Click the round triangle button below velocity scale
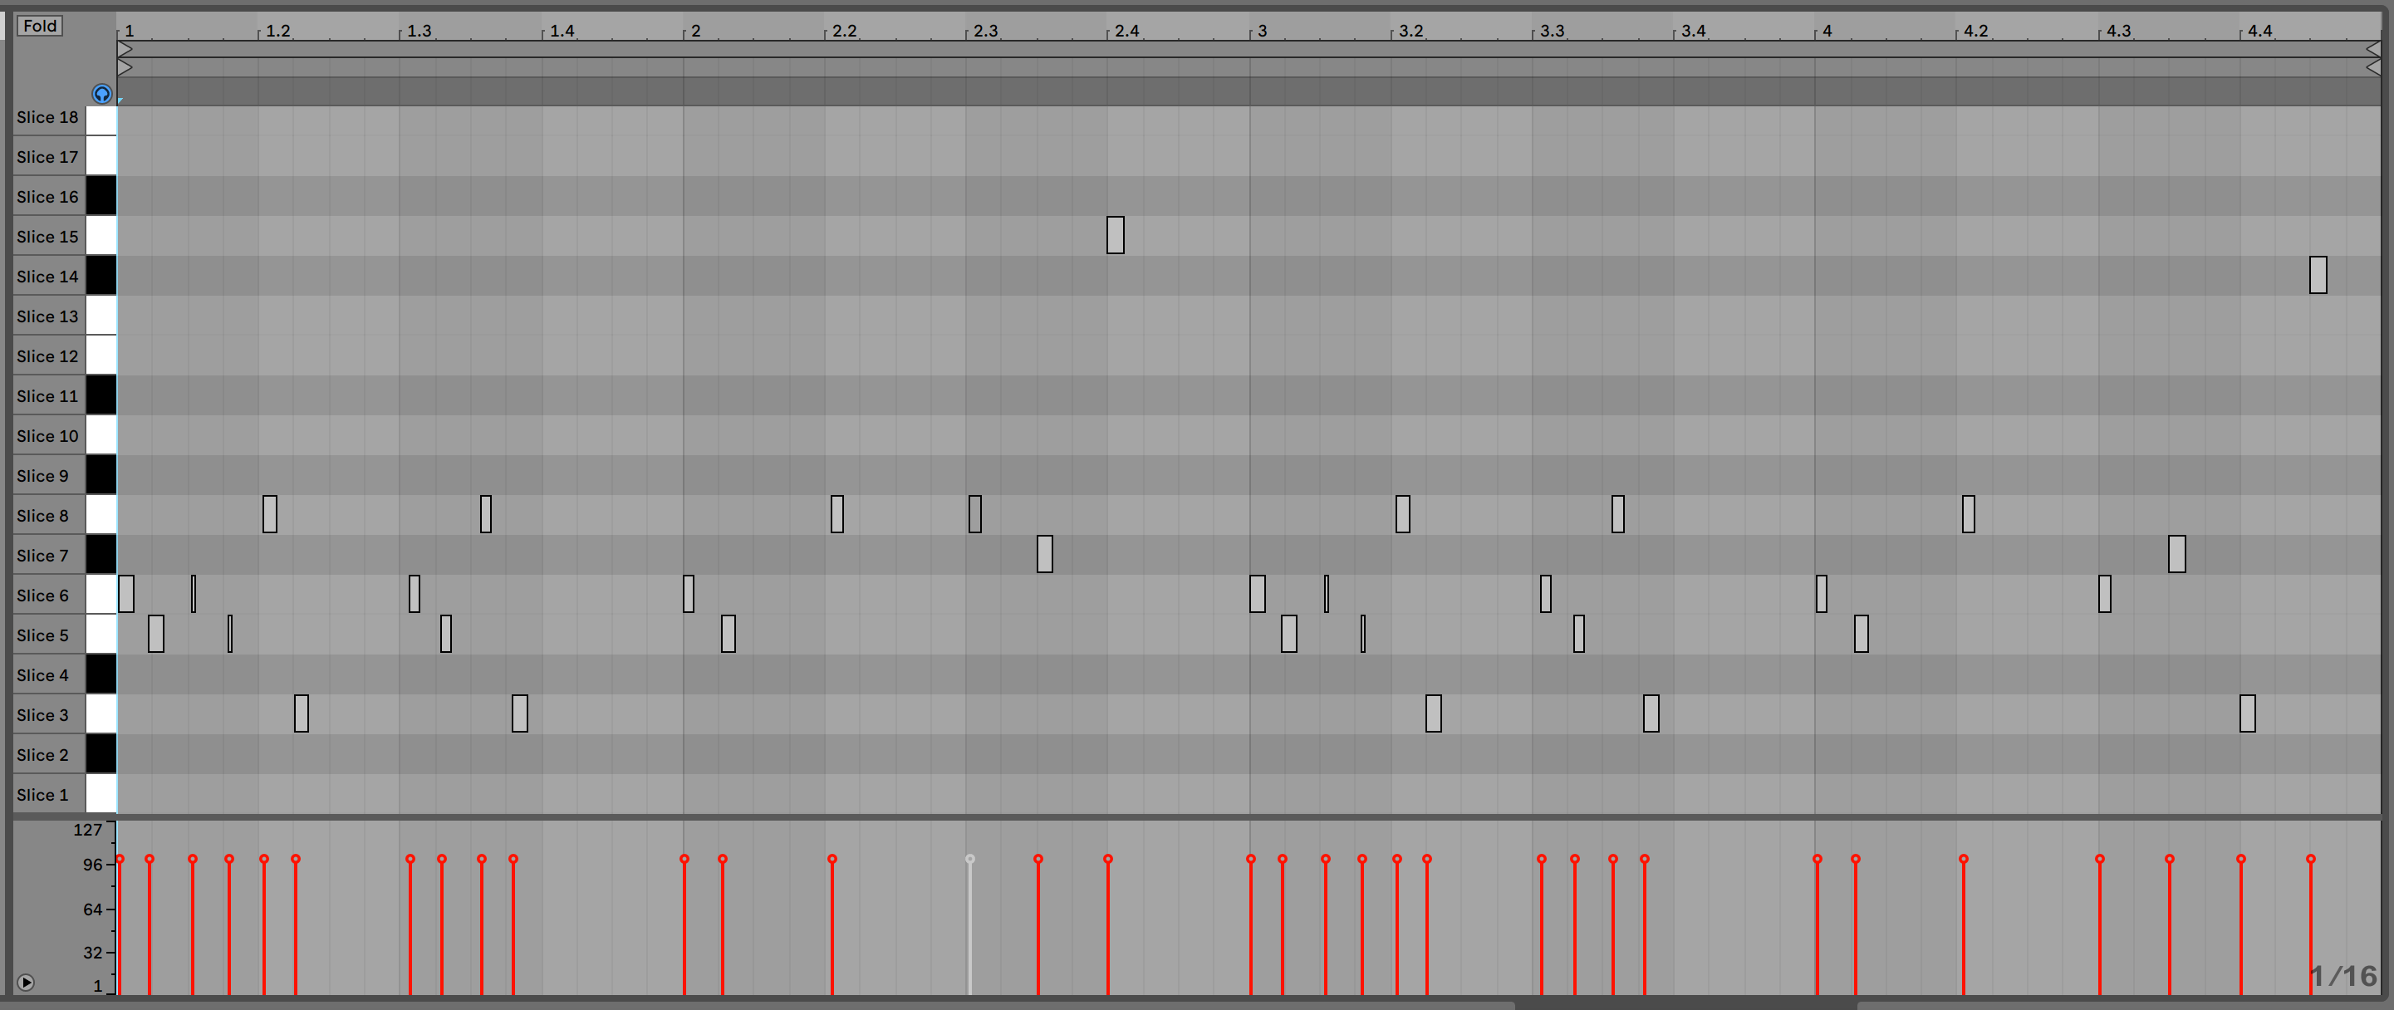 coord(26,982)
